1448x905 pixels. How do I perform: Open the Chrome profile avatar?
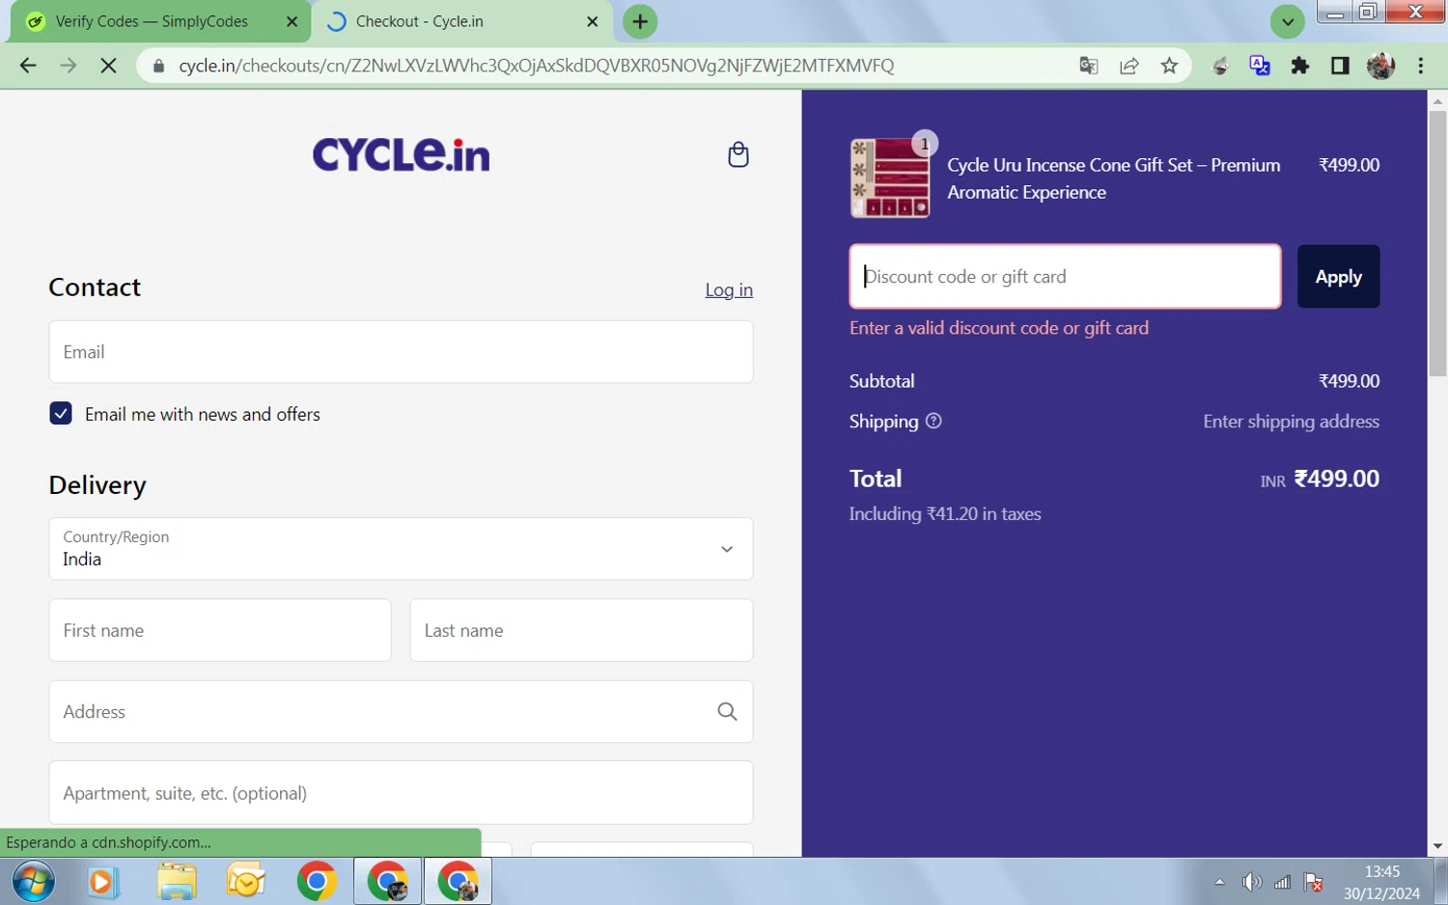pyautogui.click(x=1380, y=66)
